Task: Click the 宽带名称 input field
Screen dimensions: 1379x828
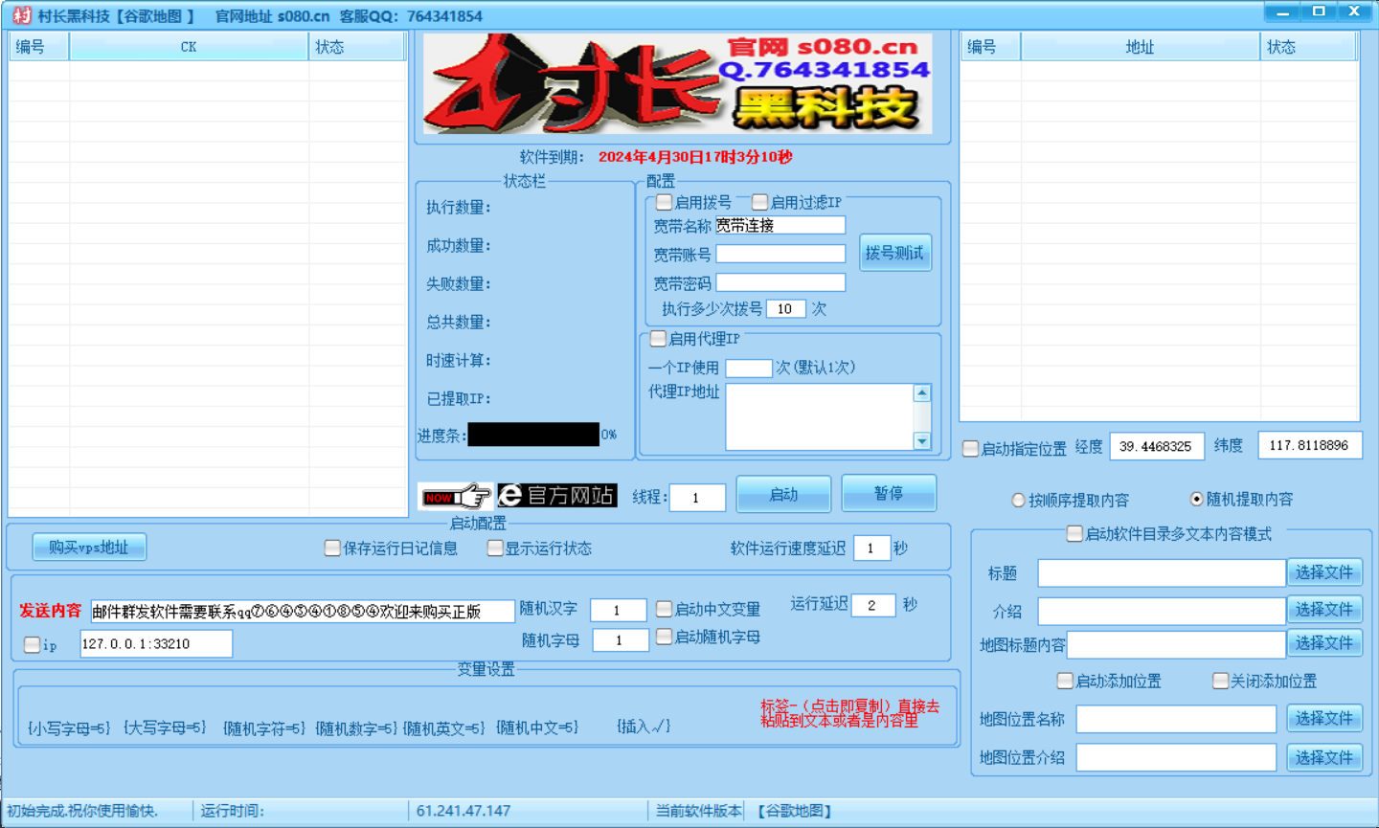Action: click(x=780, y=225)
